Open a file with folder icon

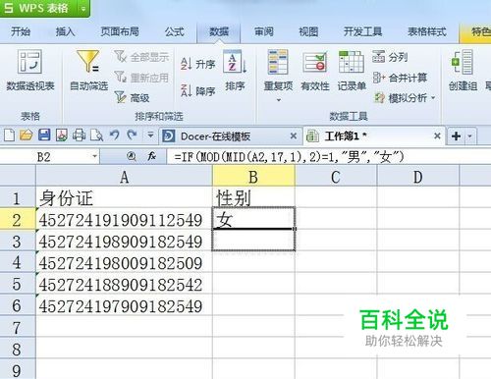click(x=27, y=135)
